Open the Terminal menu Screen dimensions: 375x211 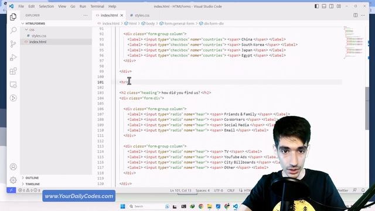97,6
